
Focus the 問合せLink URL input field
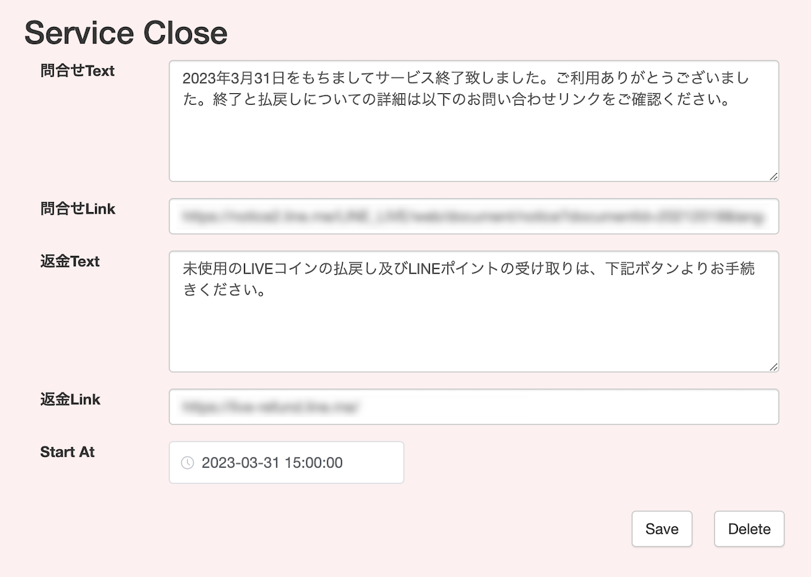tap(473, 217)
